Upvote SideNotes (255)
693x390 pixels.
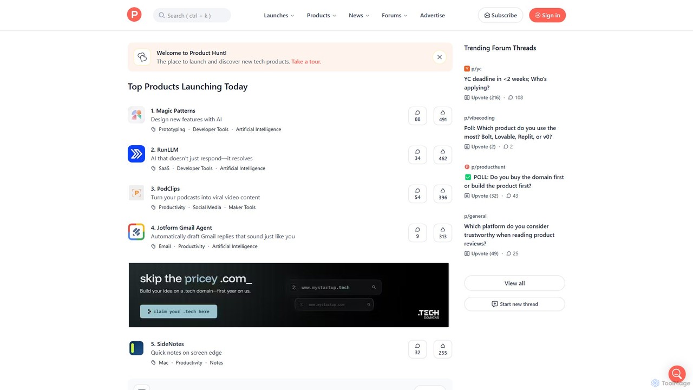443,349
